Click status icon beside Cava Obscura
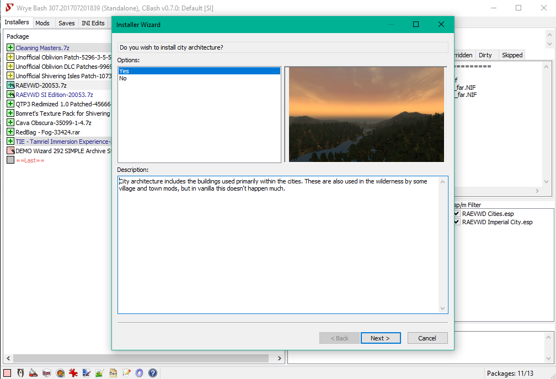 tap(10, 122)
